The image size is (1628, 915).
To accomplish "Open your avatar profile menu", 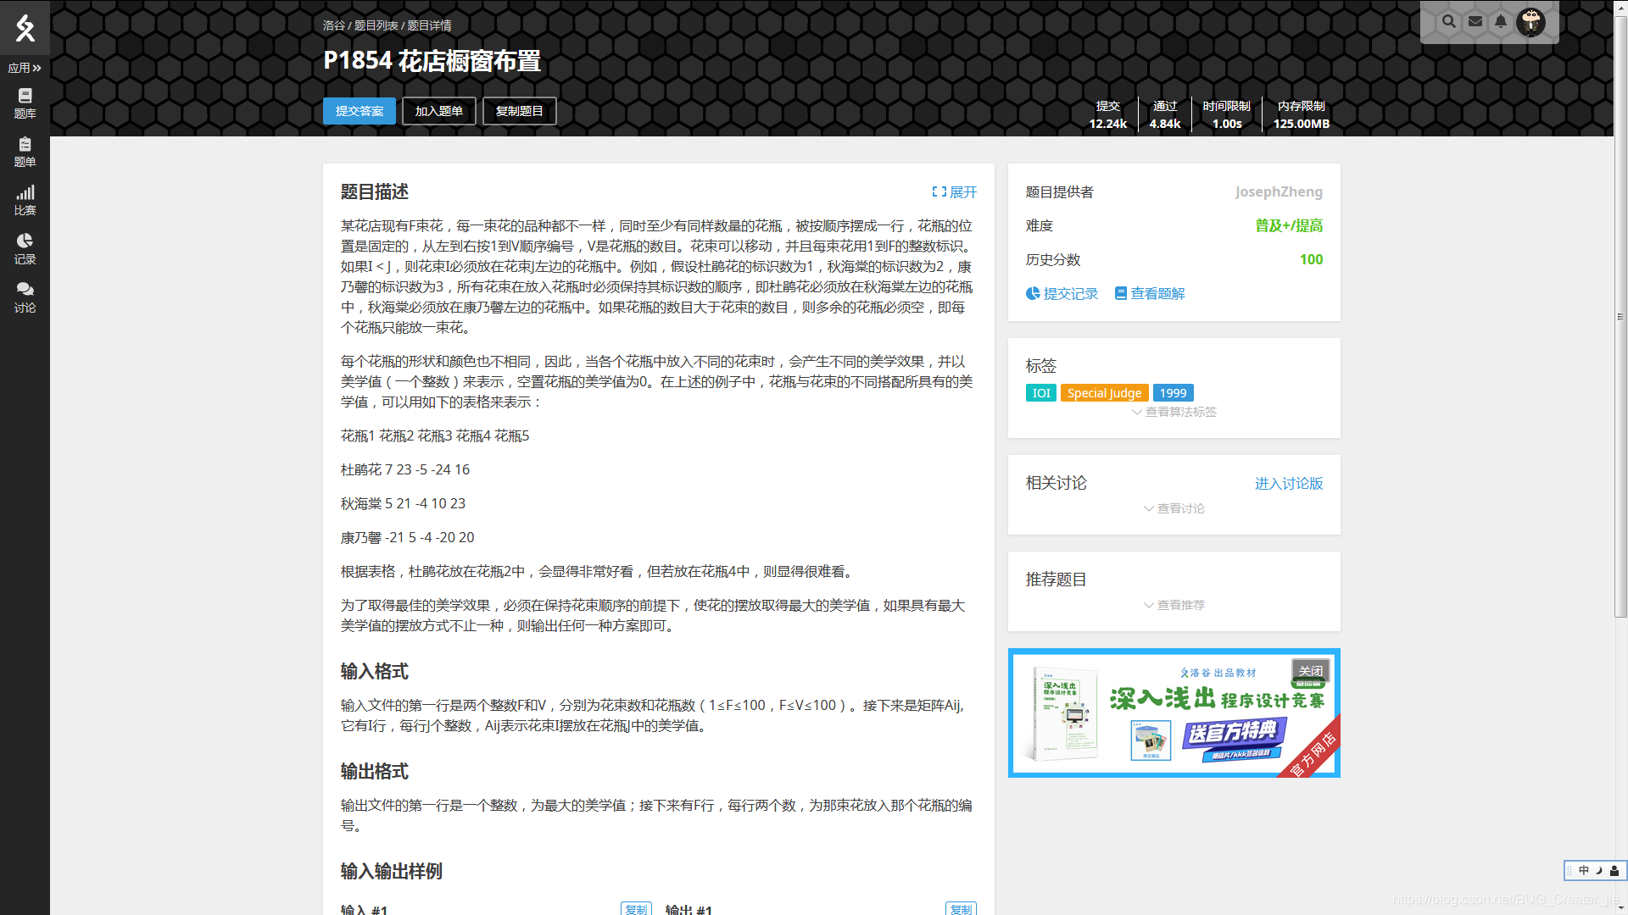I will tap(1531, 23).
